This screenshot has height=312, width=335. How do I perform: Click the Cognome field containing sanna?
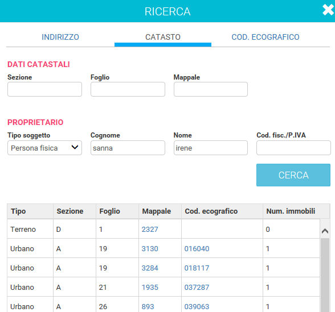click(x=128, y=148)
